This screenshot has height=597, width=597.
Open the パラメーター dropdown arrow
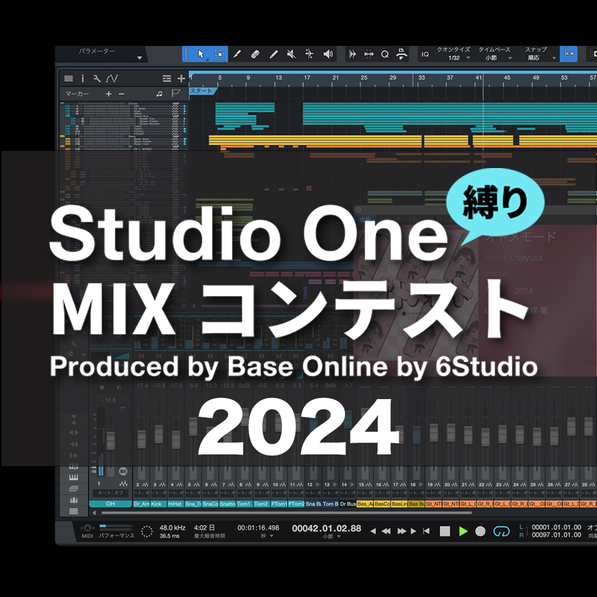point(140,58)
